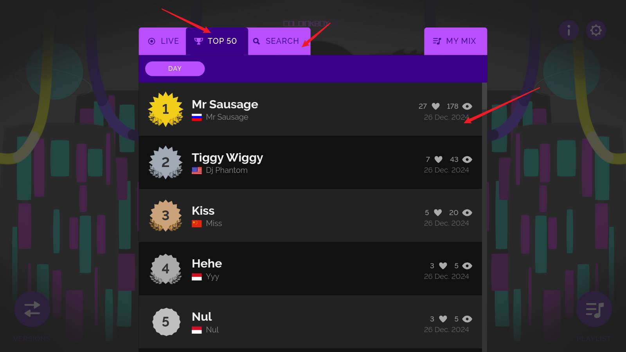Click the silver rank 2 medal

point(165,162)
